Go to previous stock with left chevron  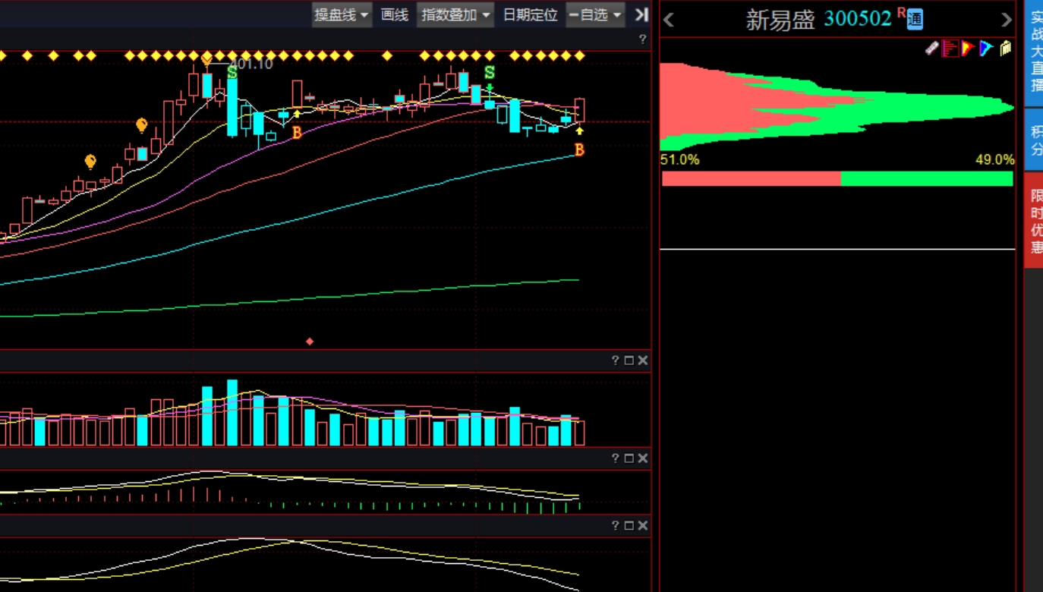(669, 20)
